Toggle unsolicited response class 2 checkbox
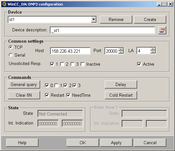The height and width of the screenshot is (151, 175). click(x=62, y=64)
